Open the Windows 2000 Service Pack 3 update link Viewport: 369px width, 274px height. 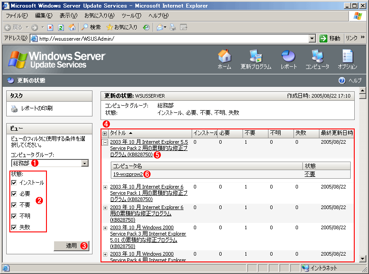click(148, 237)
